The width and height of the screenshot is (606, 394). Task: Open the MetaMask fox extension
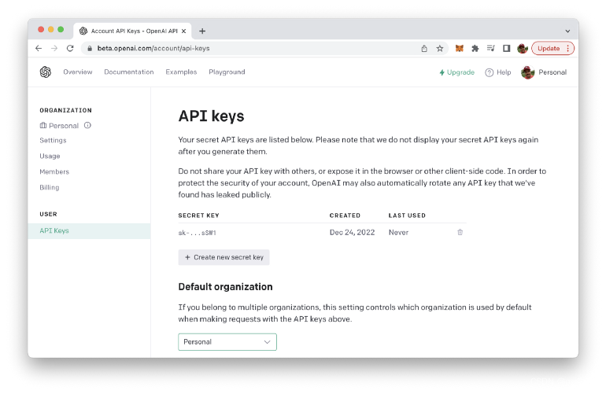point(459,48)
